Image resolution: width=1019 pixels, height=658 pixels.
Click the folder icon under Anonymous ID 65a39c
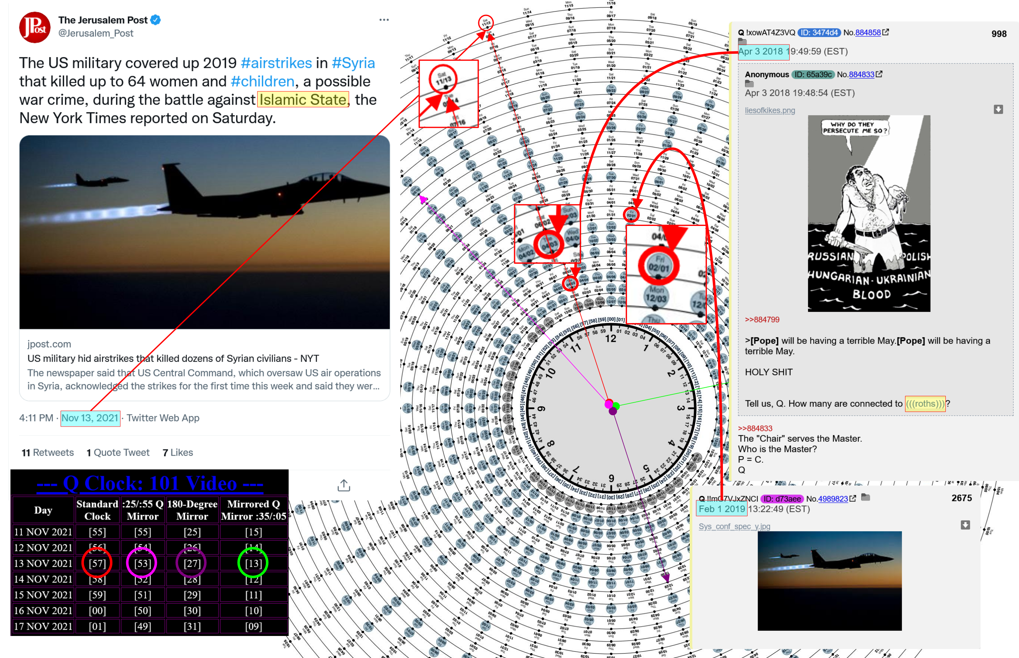tap(749, 83)
